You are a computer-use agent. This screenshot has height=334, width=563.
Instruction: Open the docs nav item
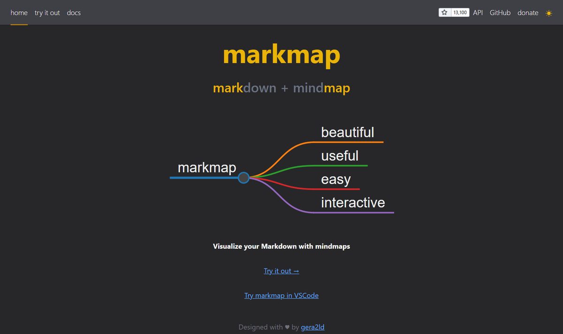(74, 13)
